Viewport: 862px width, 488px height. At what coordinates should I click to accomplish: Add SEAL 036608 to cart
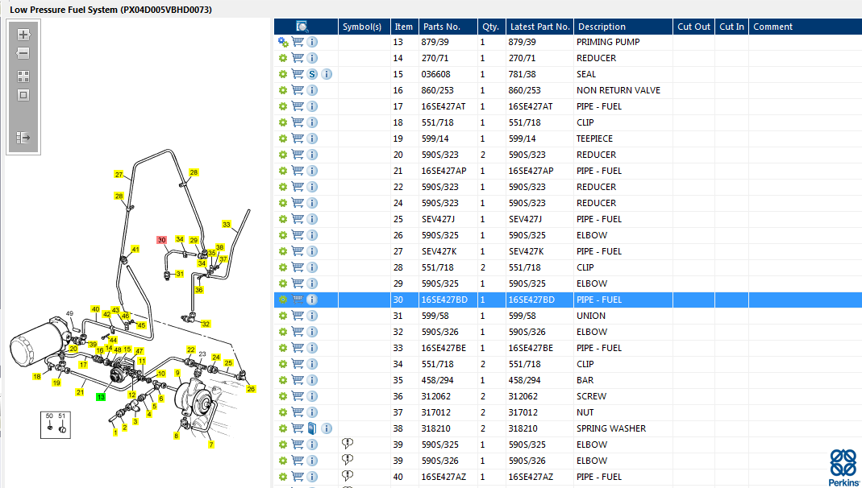coord(298,74)
